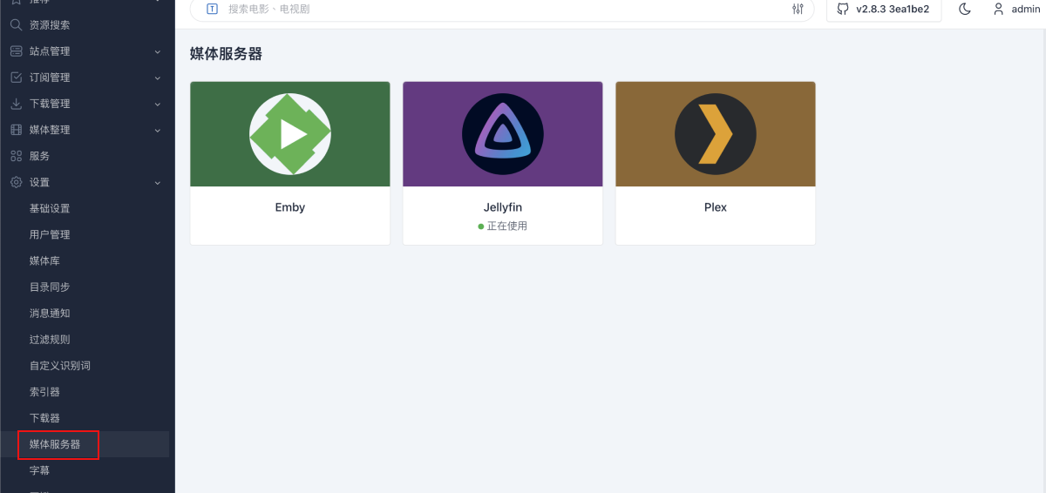This screenshot has height=493, width=1046.
Task: Click the 下载管理 download icon
Action: point(16,104)
